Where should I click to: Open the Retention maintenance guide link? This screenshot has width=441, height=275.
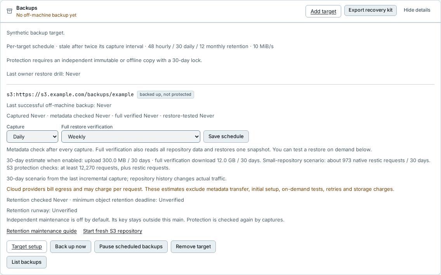click(x=42, y=231)
